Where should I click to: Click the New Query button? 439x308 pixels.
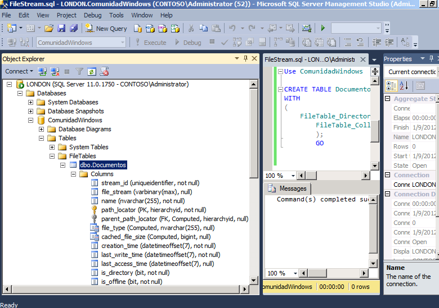pyautogui.click(x=106, y=29)
